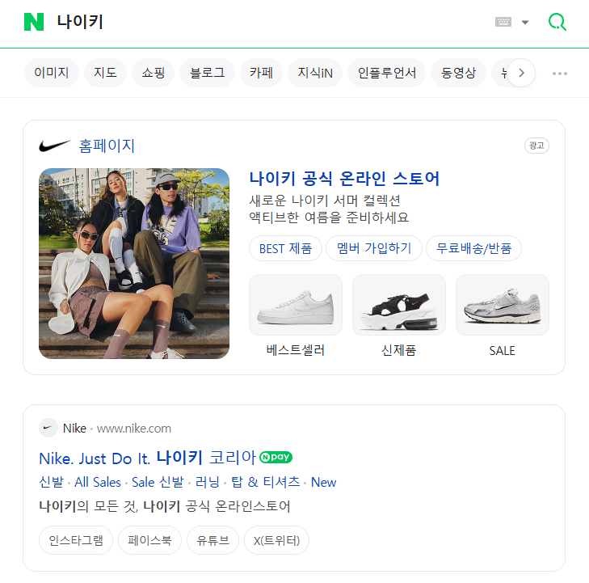
Task: Switch to the 지식iN tab
Action: pos(315,73)
